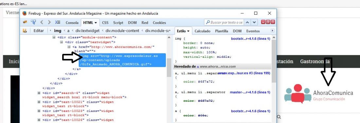Open bootstrap source link for img rule

[250, 38]
